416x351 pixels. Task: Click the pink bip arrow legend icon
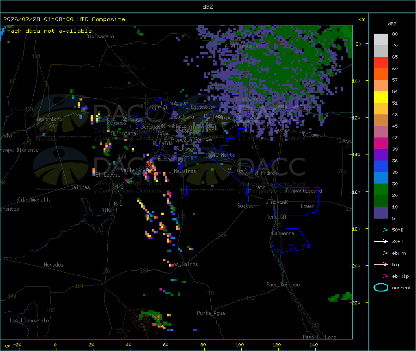point(381,264)
